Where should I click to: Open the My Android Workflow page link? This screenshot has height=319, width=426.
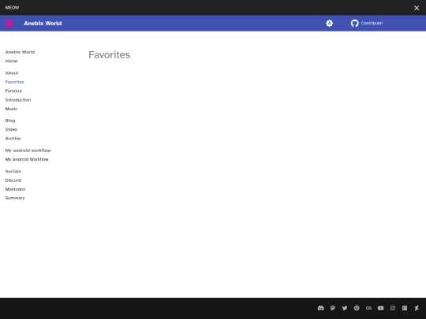coord(27,159)
